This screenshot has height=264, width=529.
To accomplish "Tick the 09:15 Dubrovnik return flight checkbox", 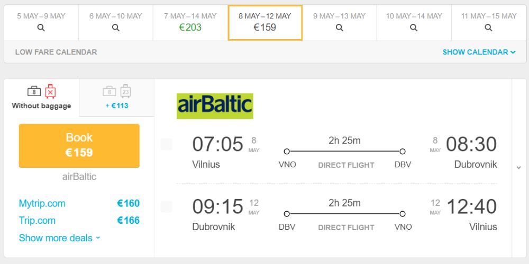I will pyautogui.click(x=166, y=207).
